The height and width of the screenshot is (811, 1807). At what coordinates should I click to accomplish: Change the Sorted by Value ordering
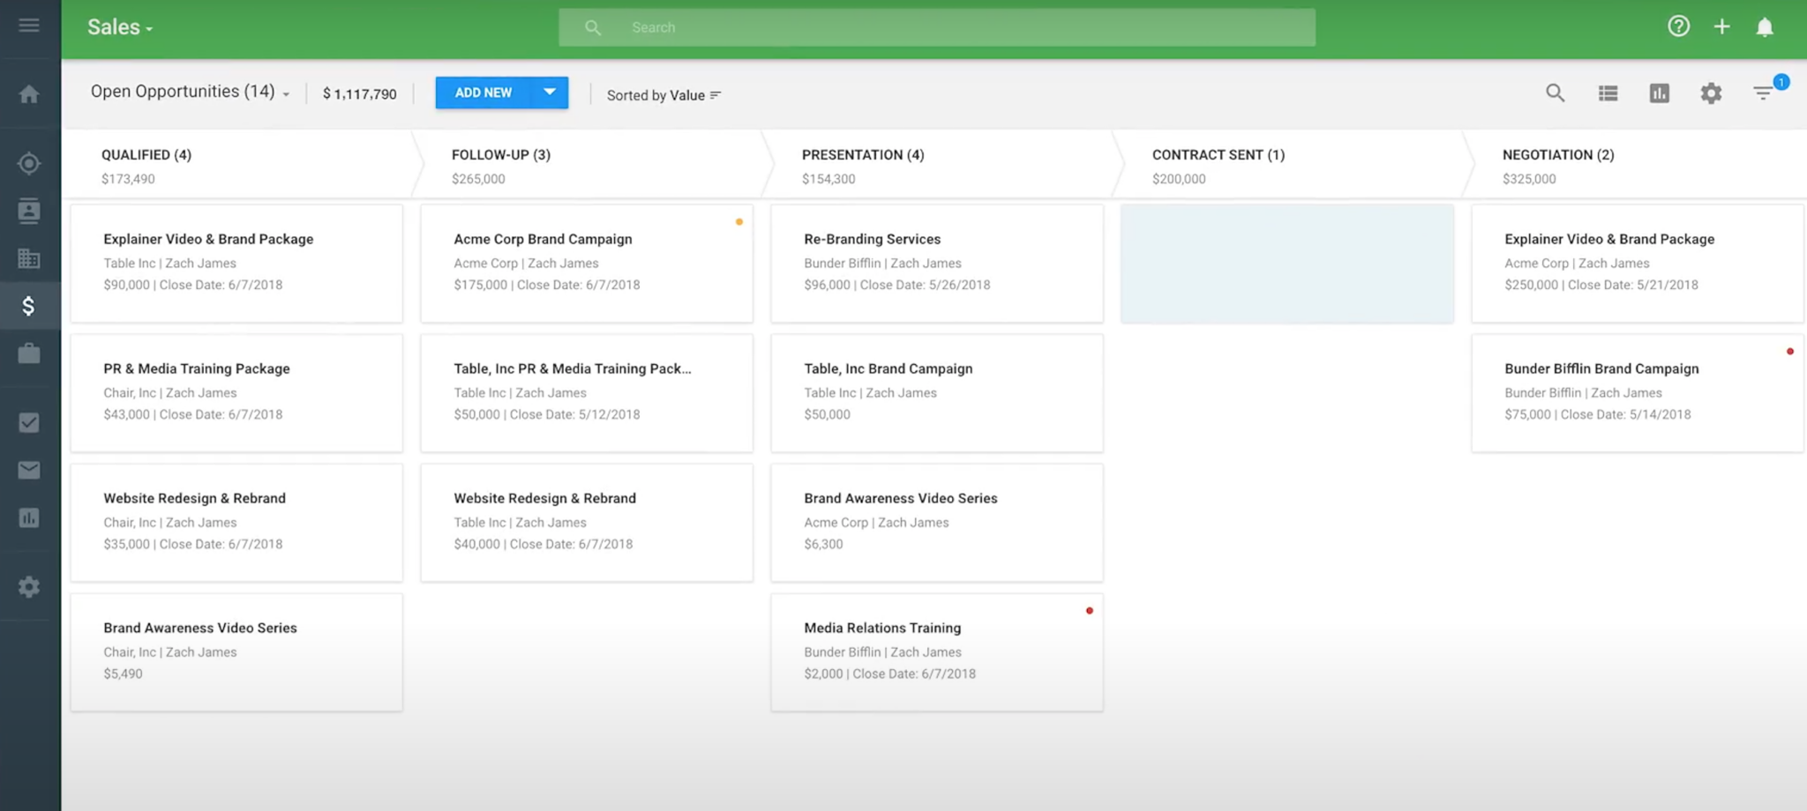(x=664, y=94)
